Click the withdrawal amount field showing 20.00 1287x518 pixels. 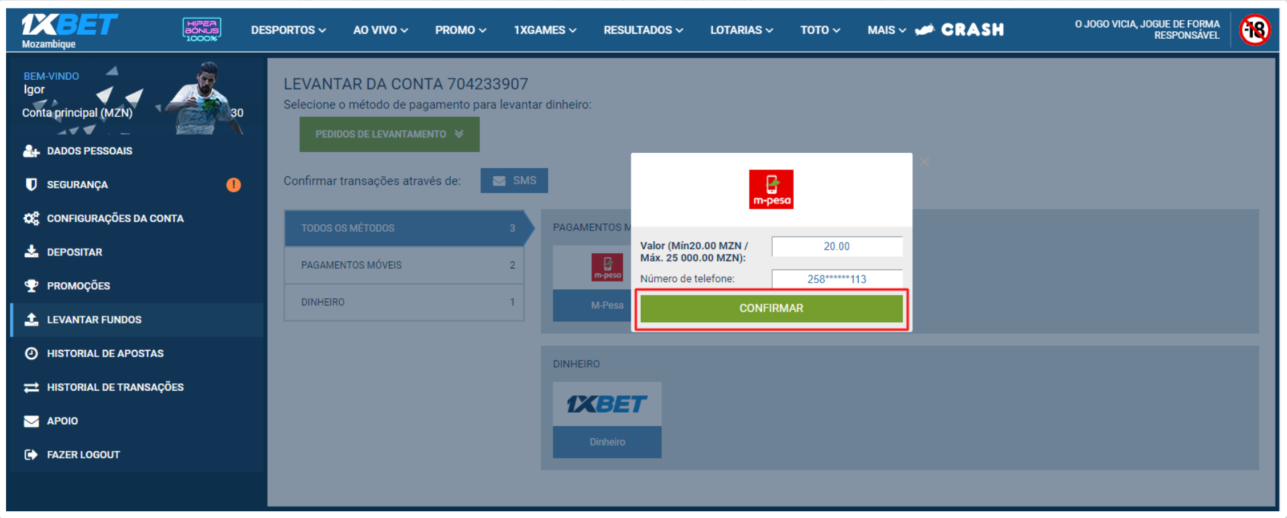837,247
